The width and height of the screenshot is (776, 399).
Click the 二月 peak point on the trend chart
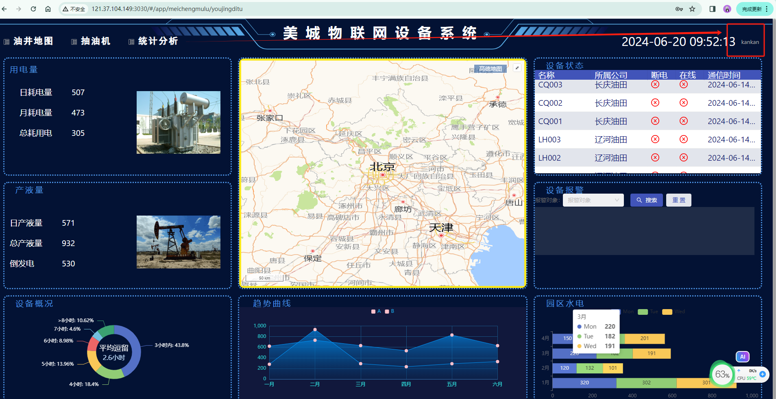coord(315,329)
